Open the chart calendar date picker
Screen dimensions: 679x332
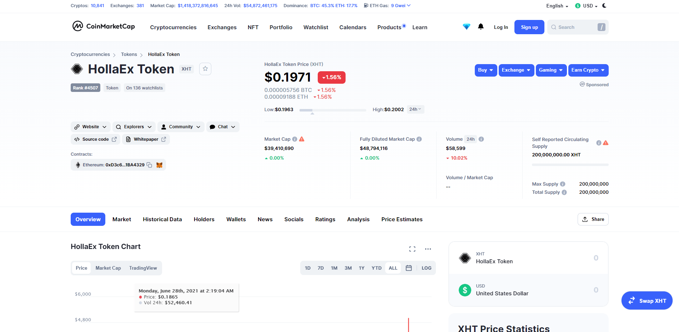(409, 268)
